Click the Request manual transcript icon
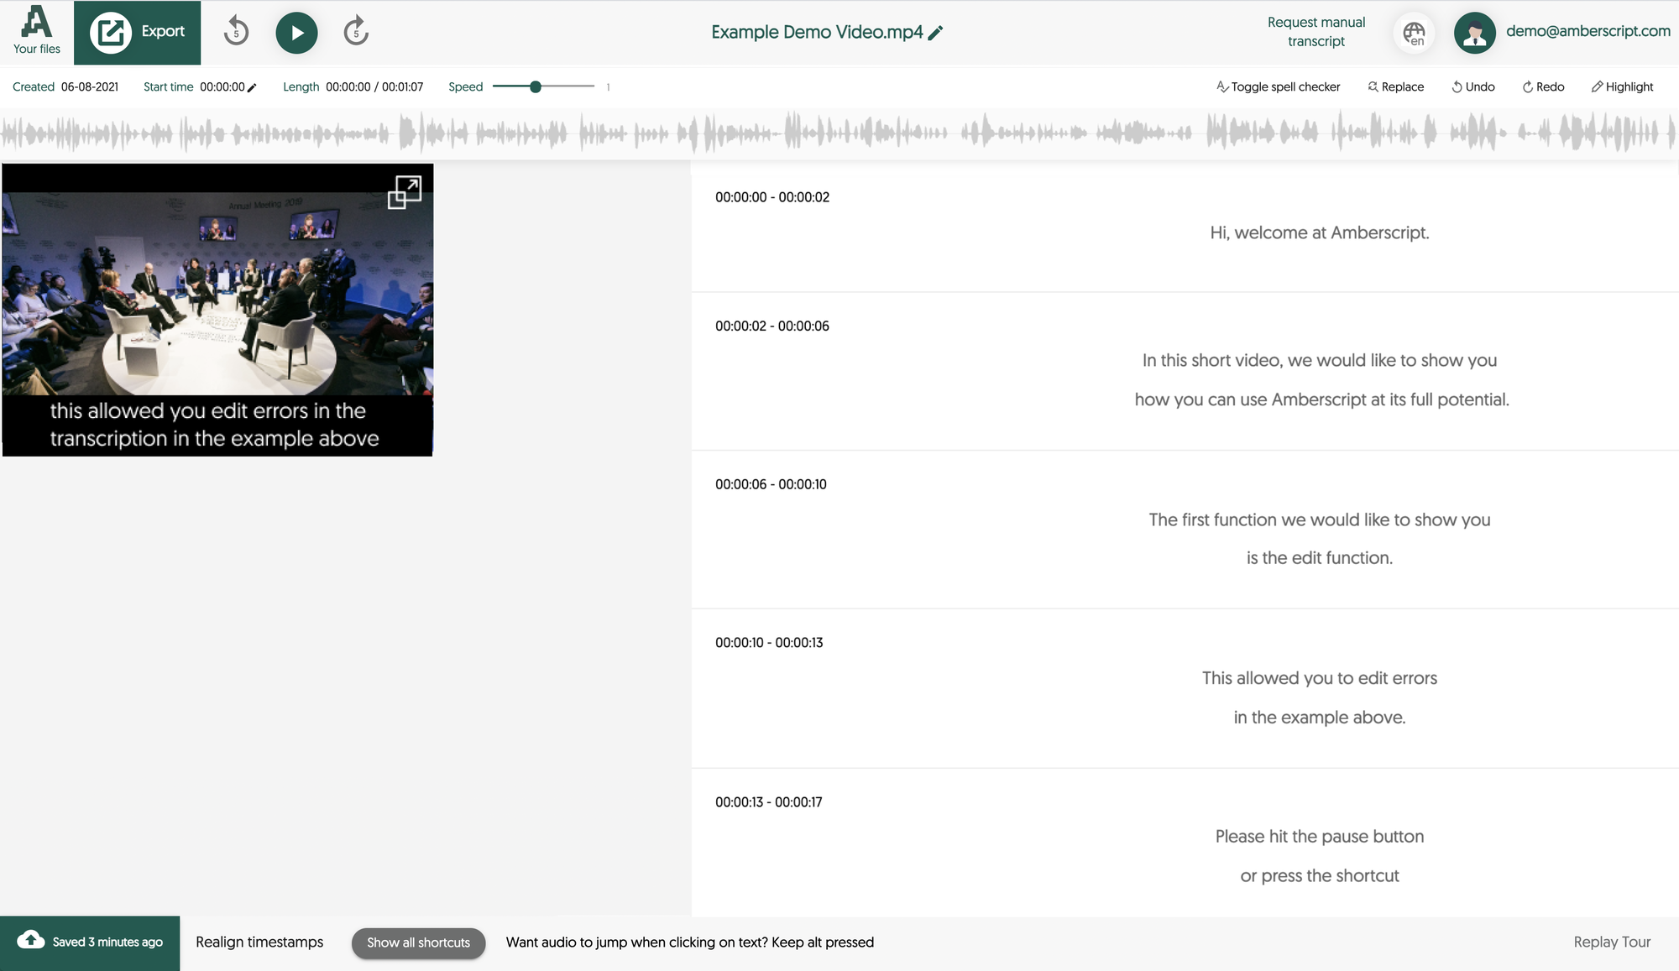1679x971 pixels. tap(1315, 31)
